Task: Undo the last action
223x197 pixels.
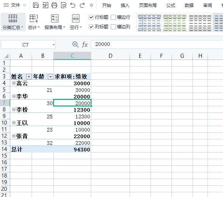Action: [73, 5]
